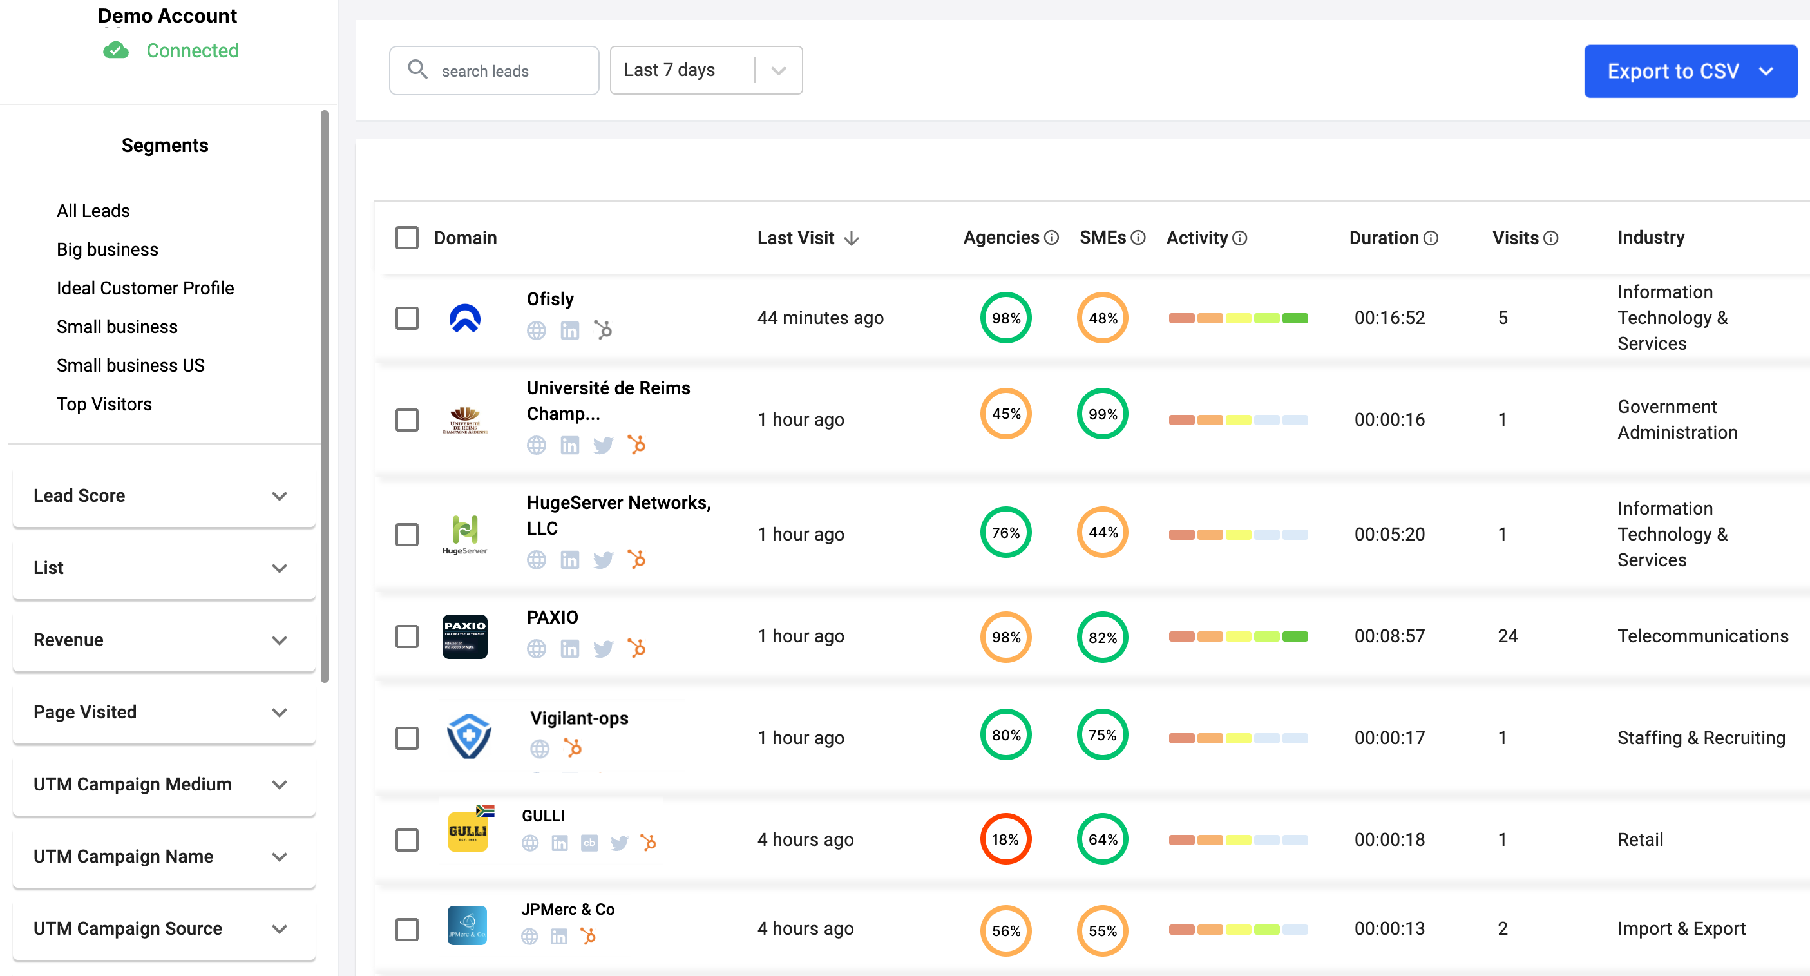Select Ideal Customer Profile segment
Screen dimensions: 1810x976
(146, 288)
